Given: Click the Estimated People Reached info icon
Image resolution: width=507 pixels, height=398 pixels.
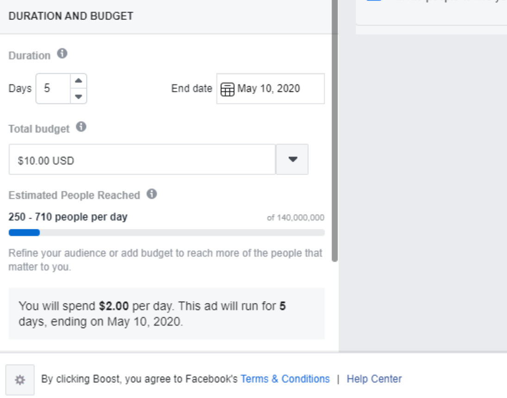Looking at the screenshot, I should [x=151, y=194].
